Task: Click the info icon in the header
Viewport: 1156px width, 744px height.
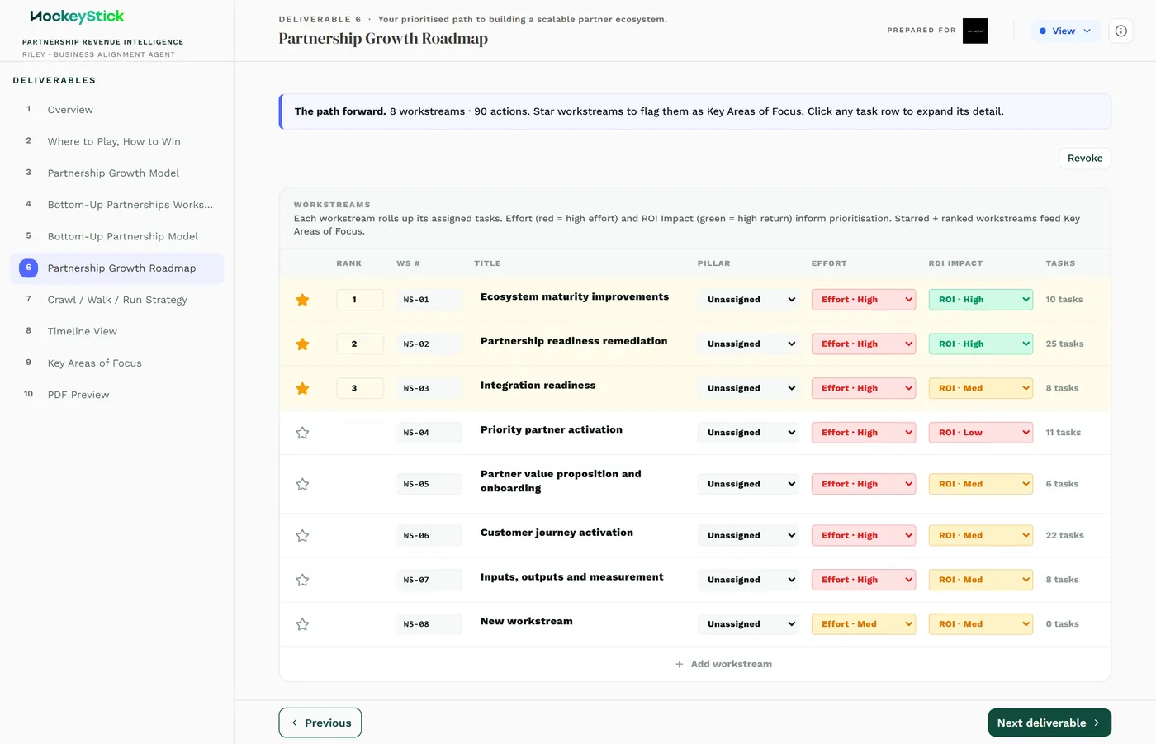Action: pyautogui.click(x=1120, y=31)
